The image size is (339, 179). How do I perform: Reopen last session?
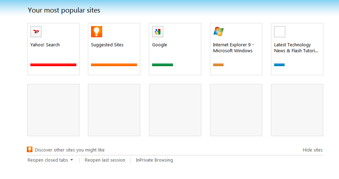click(x=105, y=160)
